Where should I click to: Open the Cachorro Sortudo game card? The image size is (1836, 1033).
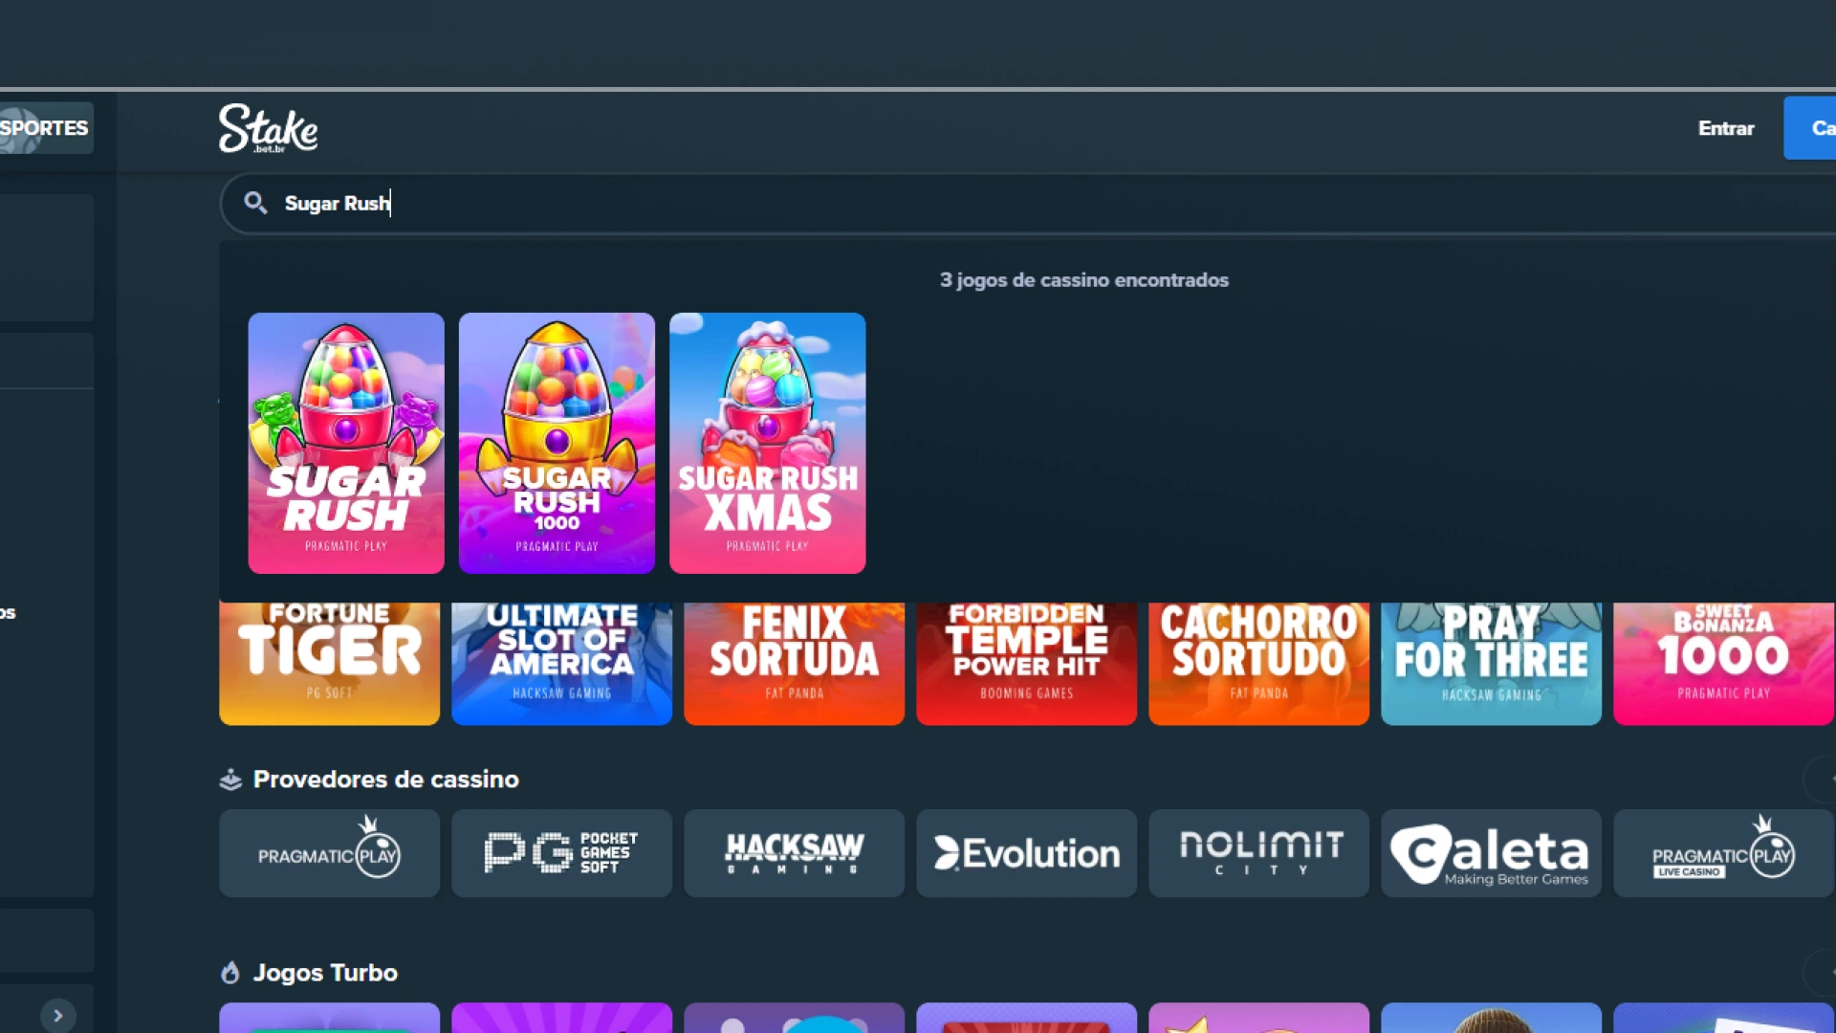pyautogui.click(x=1258, y=664)
